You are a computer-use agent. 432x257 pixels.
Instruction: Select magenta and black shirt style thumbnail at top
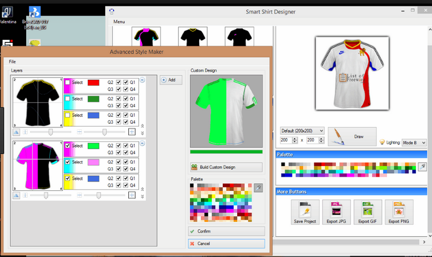click(x=146, y=36)
